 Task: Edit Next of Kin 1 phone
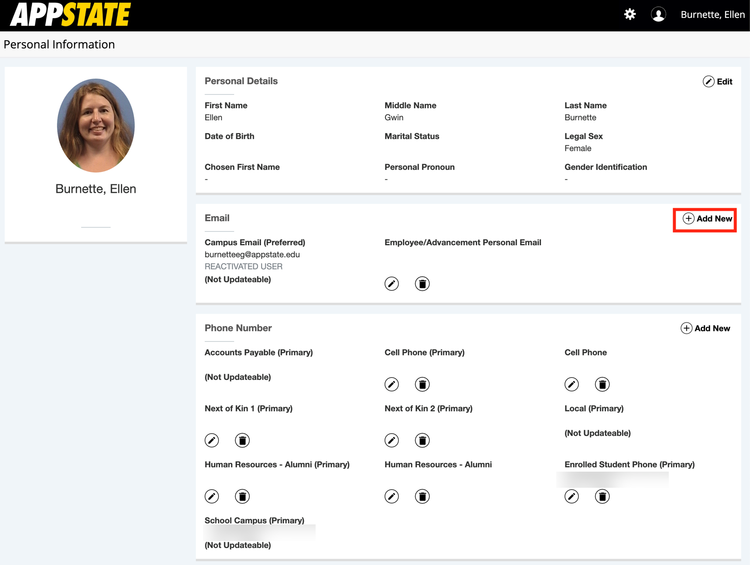[212, 440]
